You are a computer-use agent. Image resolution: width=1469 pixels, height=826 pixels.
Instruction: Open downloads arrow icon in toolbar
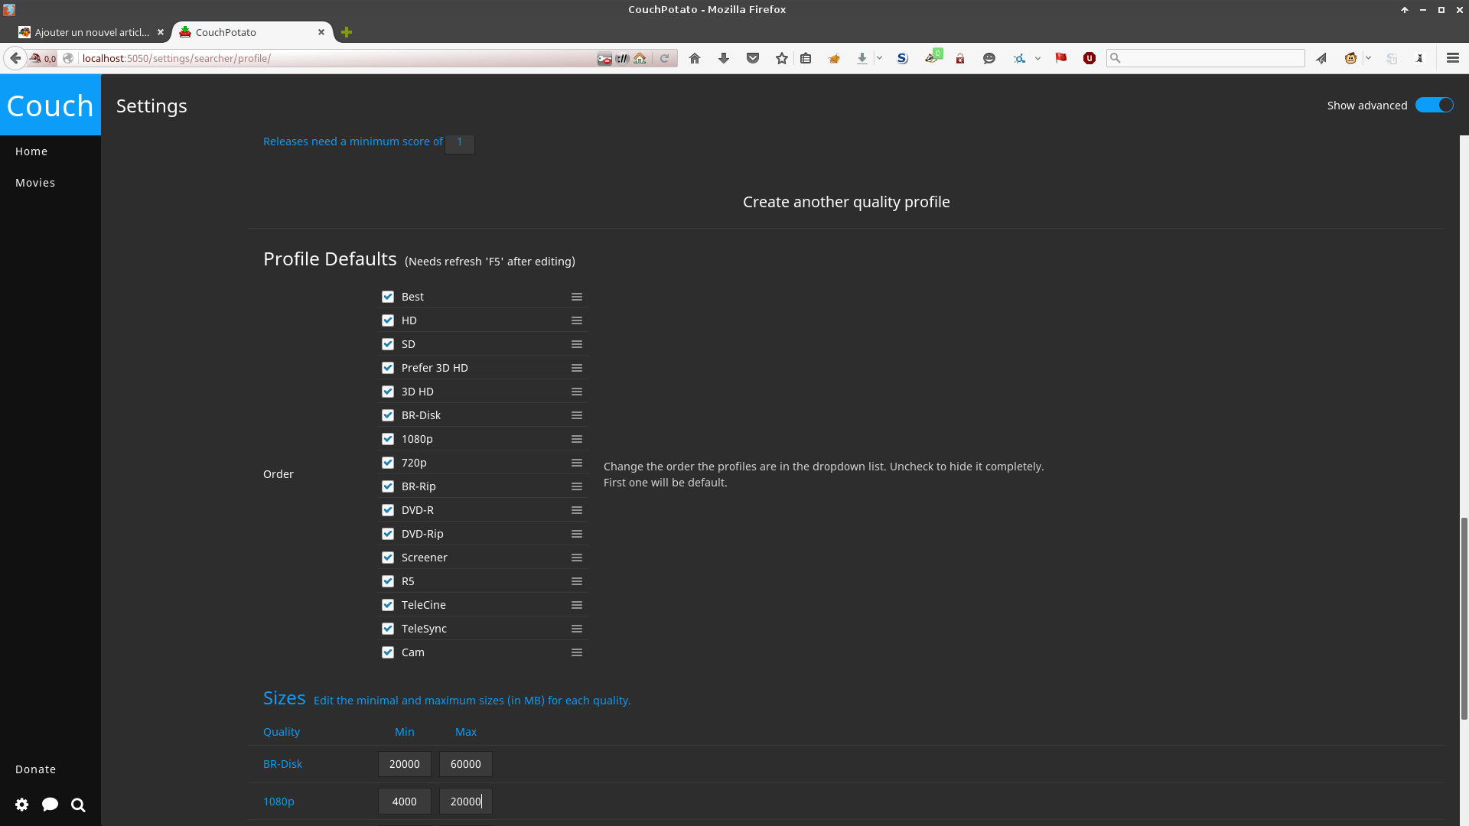click(x=724, y=58)
